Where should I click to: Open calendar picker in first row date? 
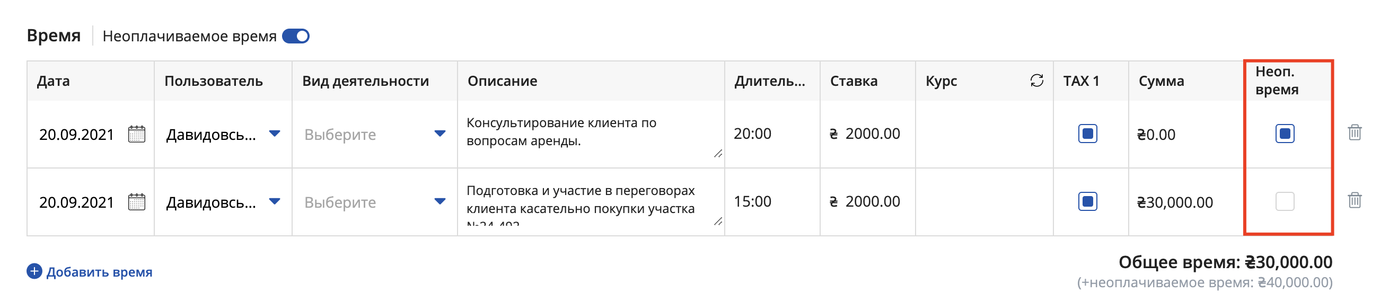(x=137, y=134)
